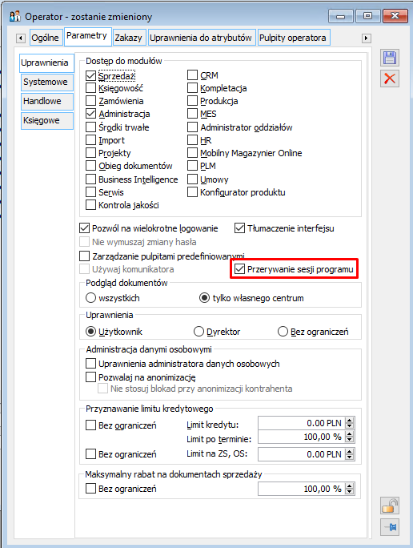Screen dimensions: 413x548
Task: Enable Administrator oddziałów checkbox
Action: (x=192, y=127)
